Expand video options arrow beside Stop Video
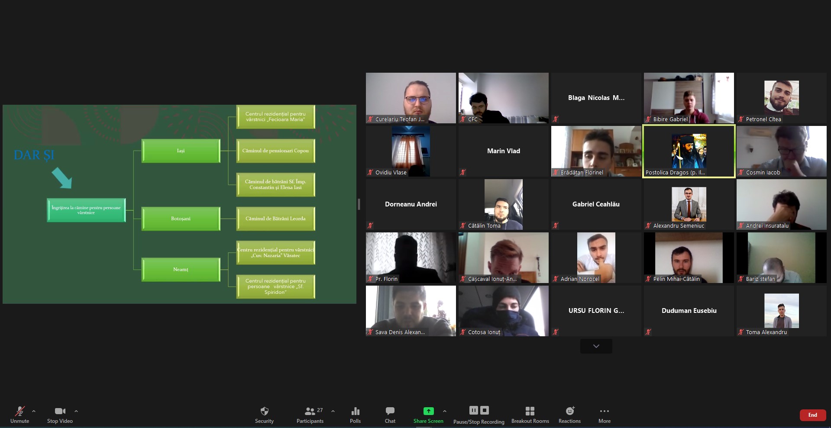831x428 pixels. click(x=76, y=411)
